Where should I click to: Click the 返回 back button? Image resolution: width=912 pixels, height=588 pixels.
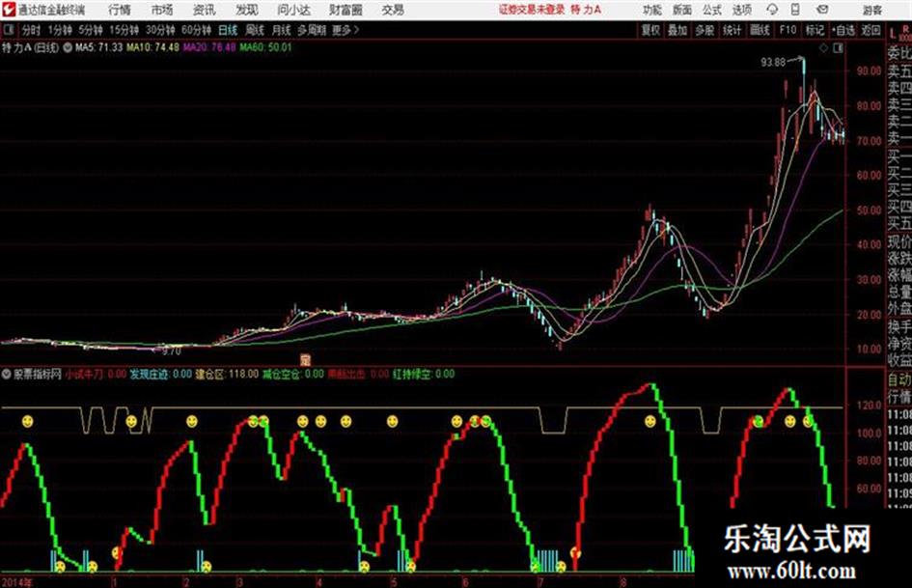tap(871, 30)
